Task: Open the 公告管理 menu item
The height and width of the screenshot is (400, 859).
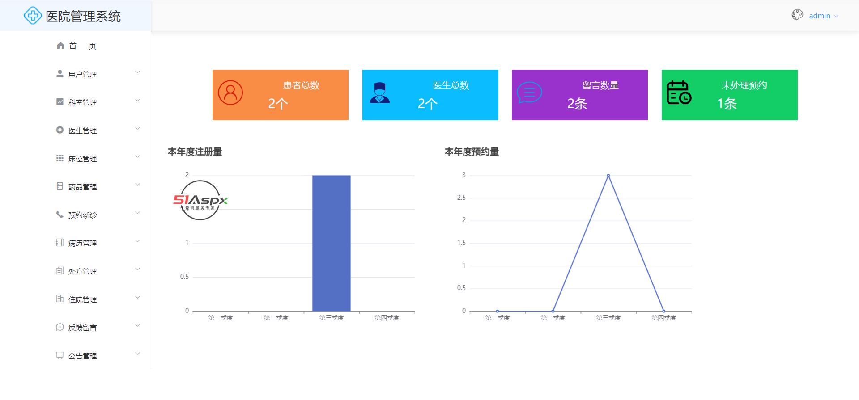Action: (x=82, y=356)
